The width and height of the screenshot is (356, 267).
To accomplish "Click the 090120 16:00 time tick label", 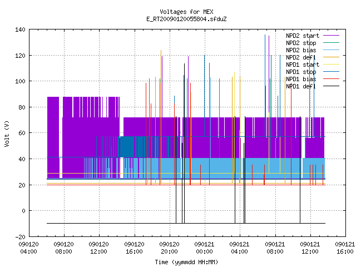I will (134, 248).
